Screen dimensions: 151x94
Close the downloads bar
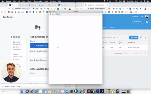pos(73,86)
